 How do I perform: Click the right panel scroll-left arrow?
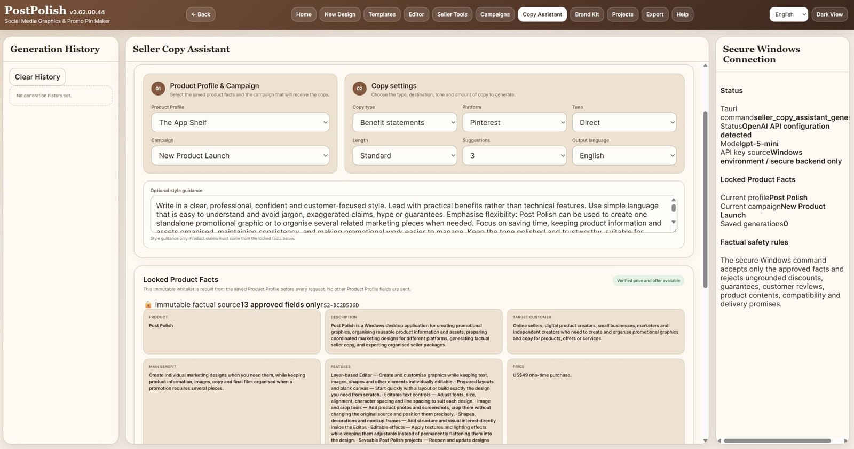click(x=719, y=440)
